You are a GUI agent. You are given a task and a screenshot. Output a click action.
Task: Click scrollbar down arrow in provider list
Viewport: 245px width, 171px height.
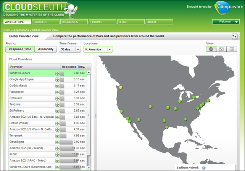click(89, 168)
